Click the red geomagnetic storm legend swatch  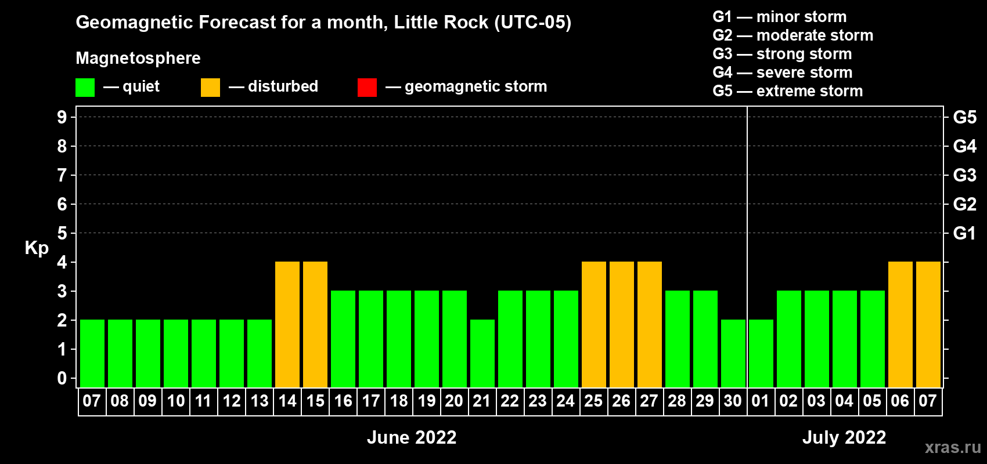tap(367, 88)
